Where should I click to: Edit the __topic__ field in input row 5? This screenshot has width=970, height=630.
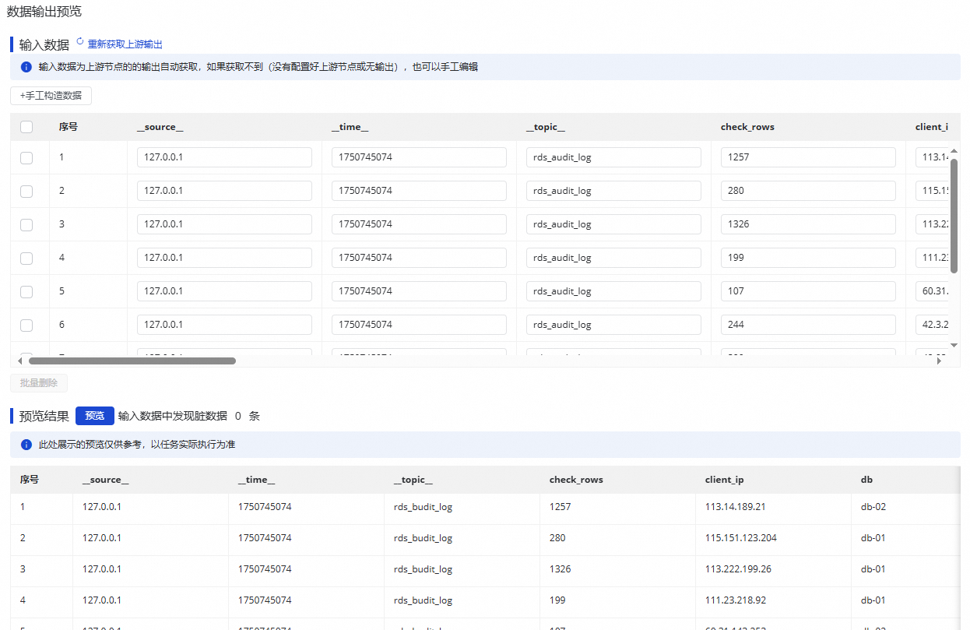pos(613,291)
